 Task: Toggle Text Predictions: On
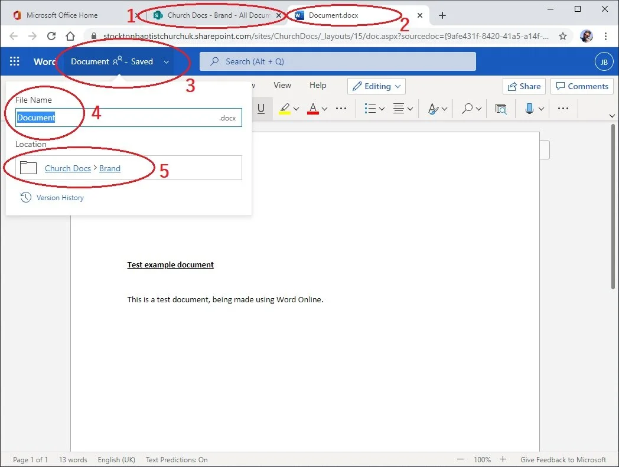point(177,459)
